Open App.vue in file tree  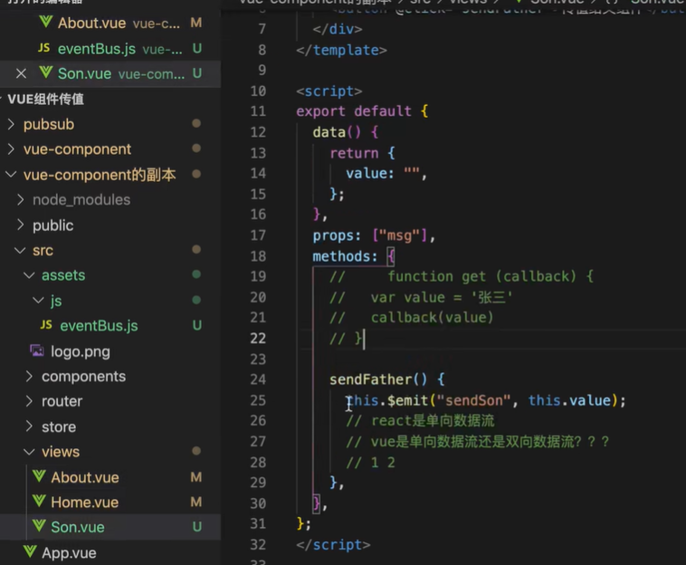[x=69, y=553]
